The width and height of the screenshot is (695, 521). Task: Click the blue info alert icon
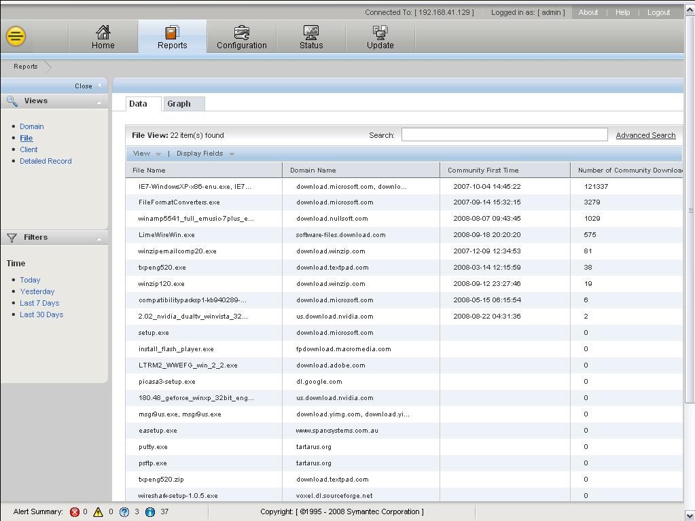pyautogui.click(x=150, y=512)
